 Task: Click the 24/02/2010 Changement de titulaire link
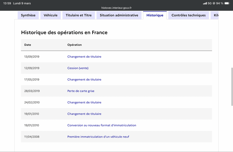84,102
